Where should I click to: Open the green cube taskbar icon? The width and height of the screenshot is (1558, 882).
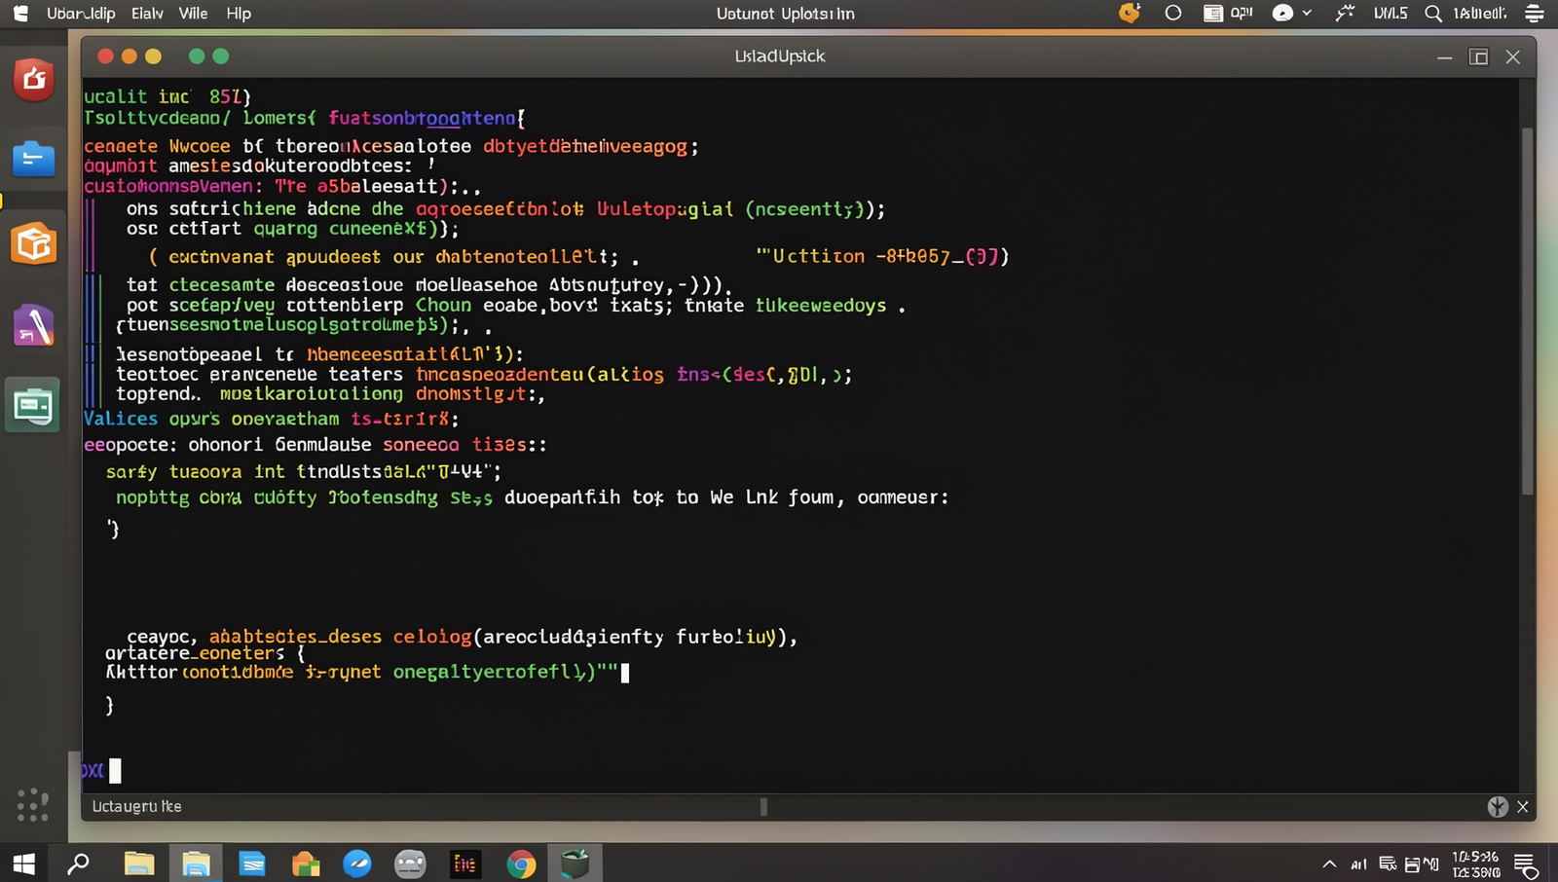click(x=575, y=864)
